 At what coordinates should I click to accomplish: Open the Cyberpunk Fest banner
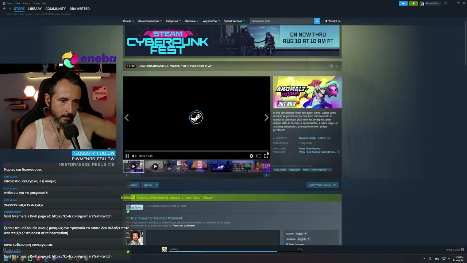coord(232,41)
